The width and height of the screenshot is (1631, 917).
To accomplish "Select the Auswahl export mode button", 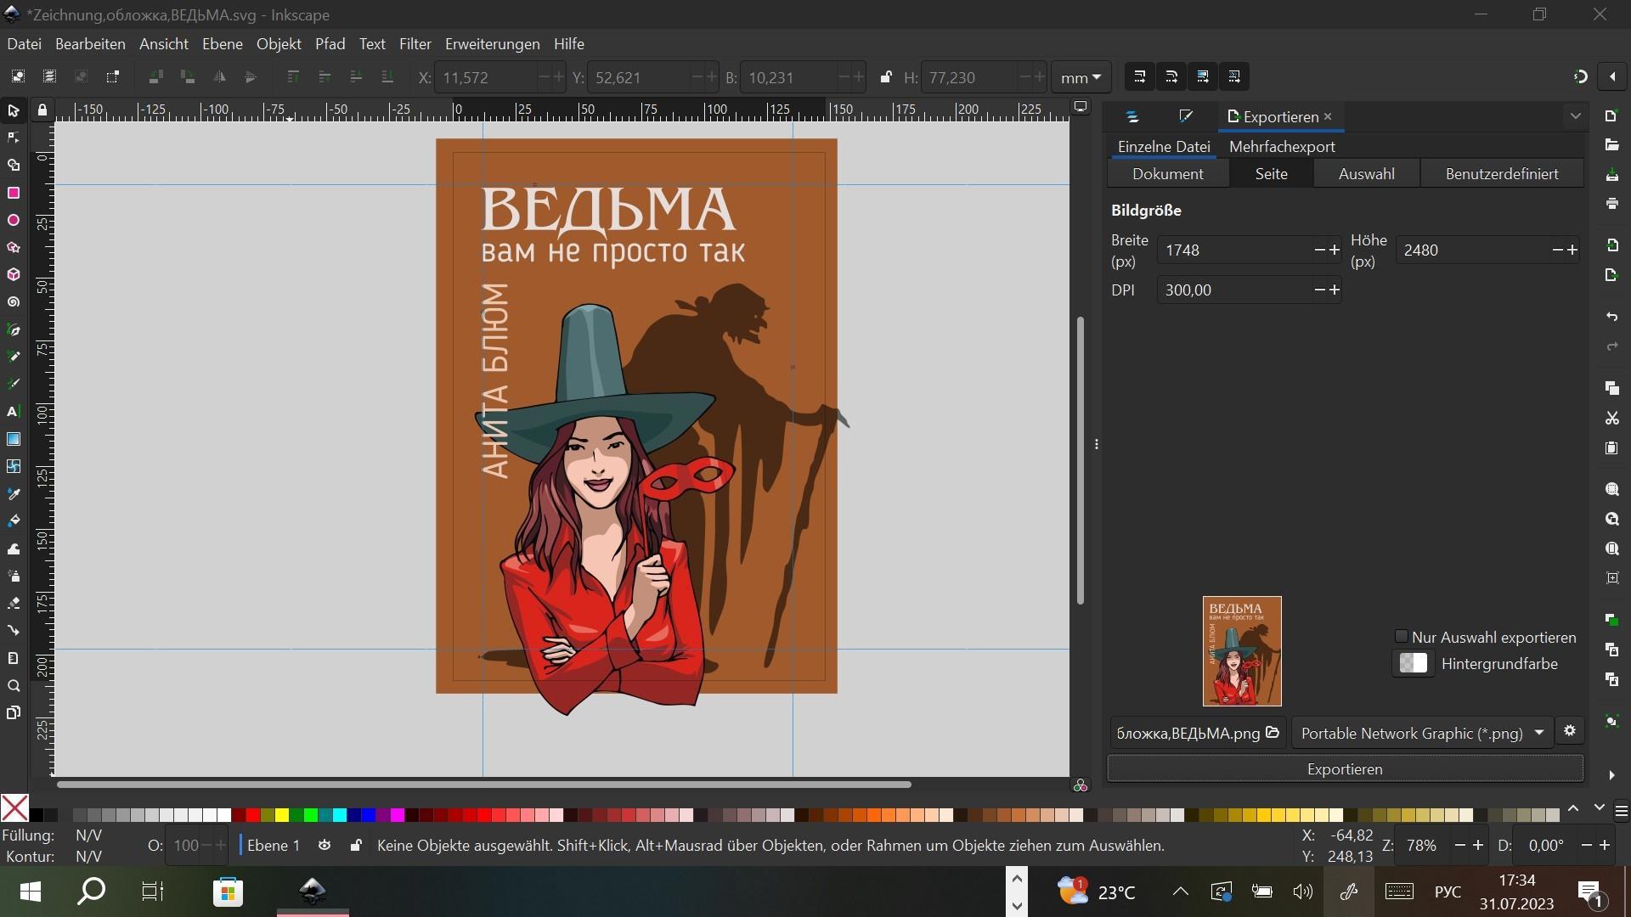I will (1366, 174).
